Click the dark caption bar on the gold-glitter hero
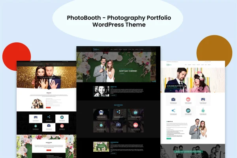This screenshot has height=158, width=237. coord(49,77)
